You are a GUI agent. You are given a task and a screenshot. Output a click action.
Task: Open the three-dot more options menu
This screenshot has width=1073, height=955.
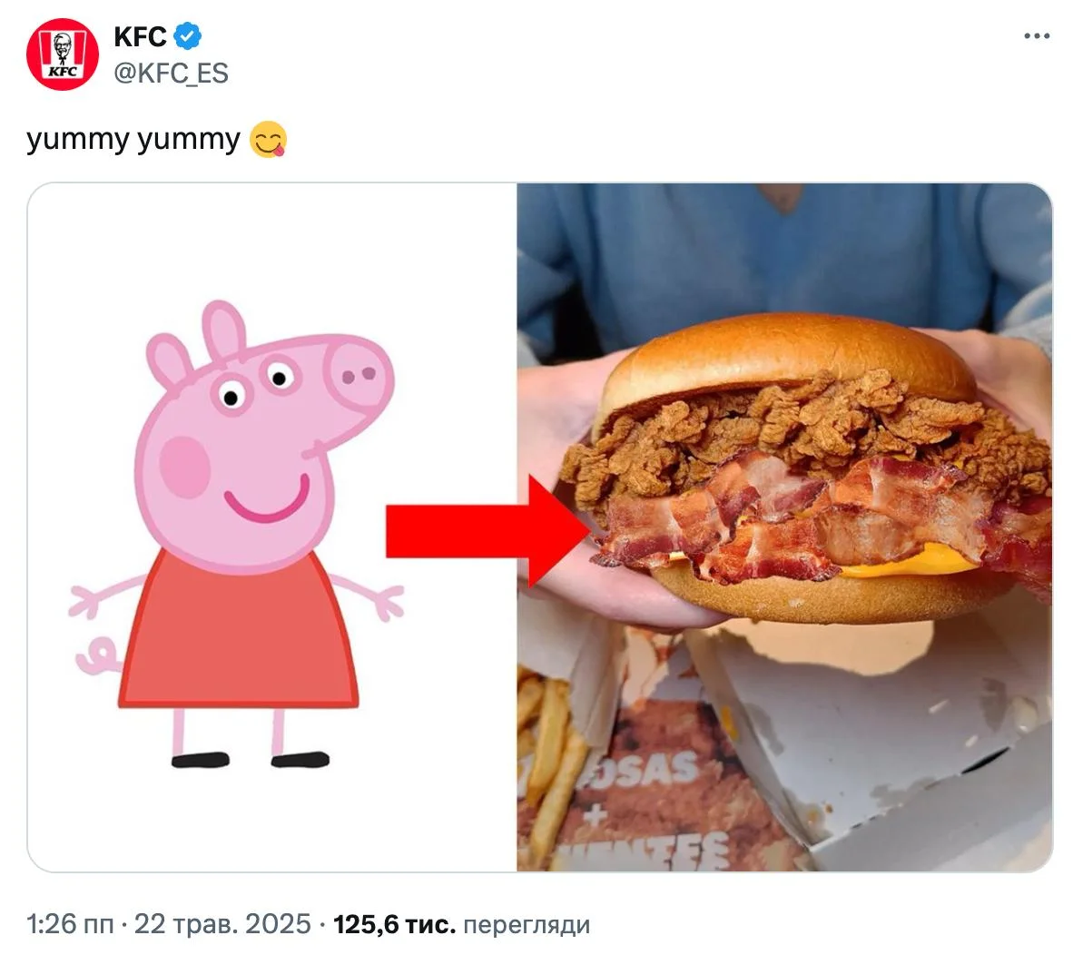1037,36
